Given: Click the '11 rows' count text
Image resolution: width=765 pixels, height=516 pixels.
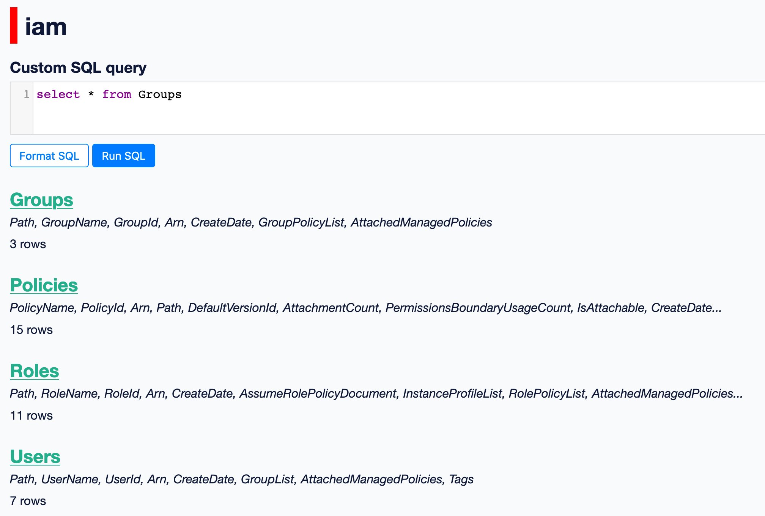Looking at the screenshot, I should pos(31,415).
